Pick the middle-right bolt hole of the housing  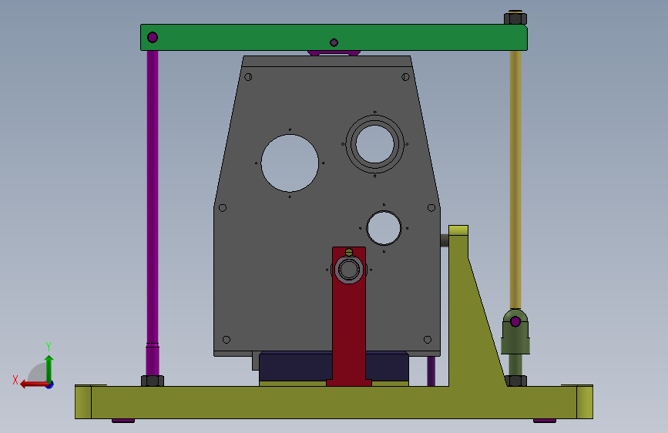pyautogui.click(x=431, y=208)
